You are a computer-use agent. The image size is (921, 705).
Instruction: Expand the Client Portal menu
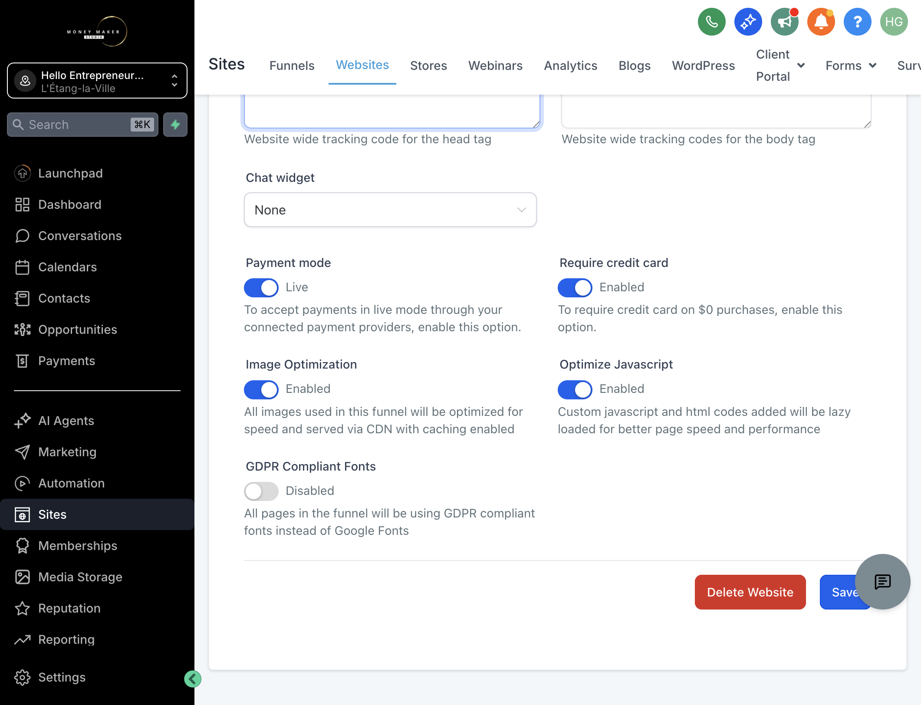(780, 65)
